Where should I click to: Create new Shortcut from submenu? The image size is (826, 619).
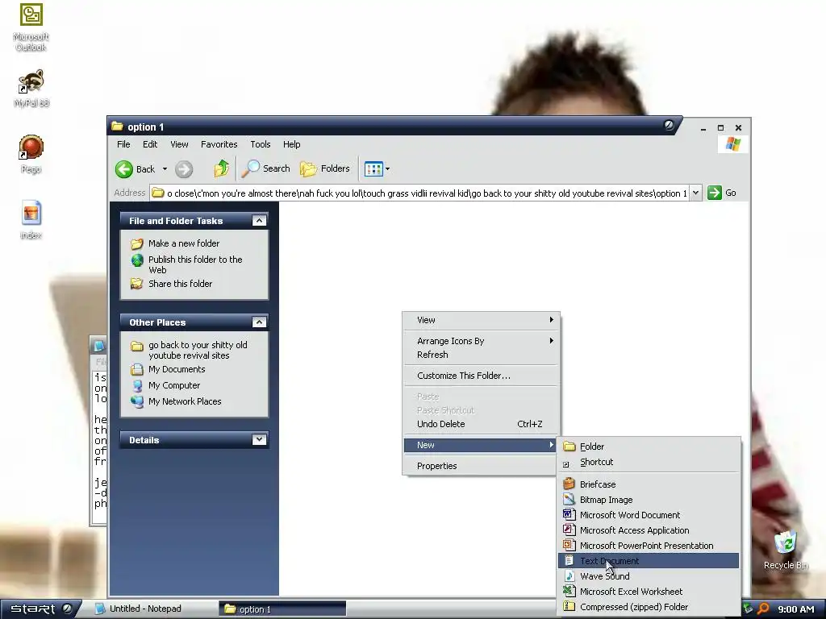coord(649,462)
